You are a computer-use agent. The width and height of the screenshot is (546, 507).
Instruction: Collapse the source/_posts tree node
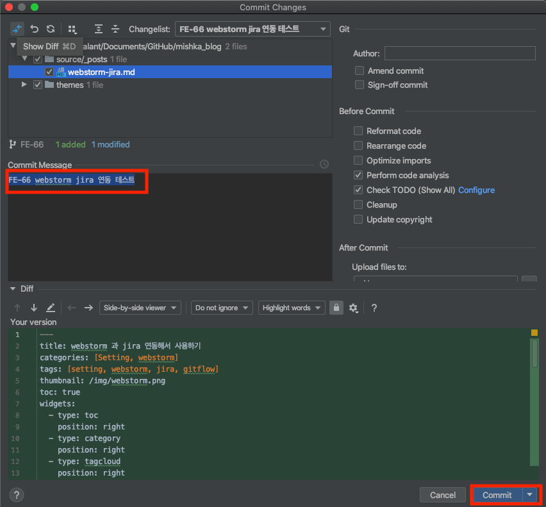(x=24, y=58)
